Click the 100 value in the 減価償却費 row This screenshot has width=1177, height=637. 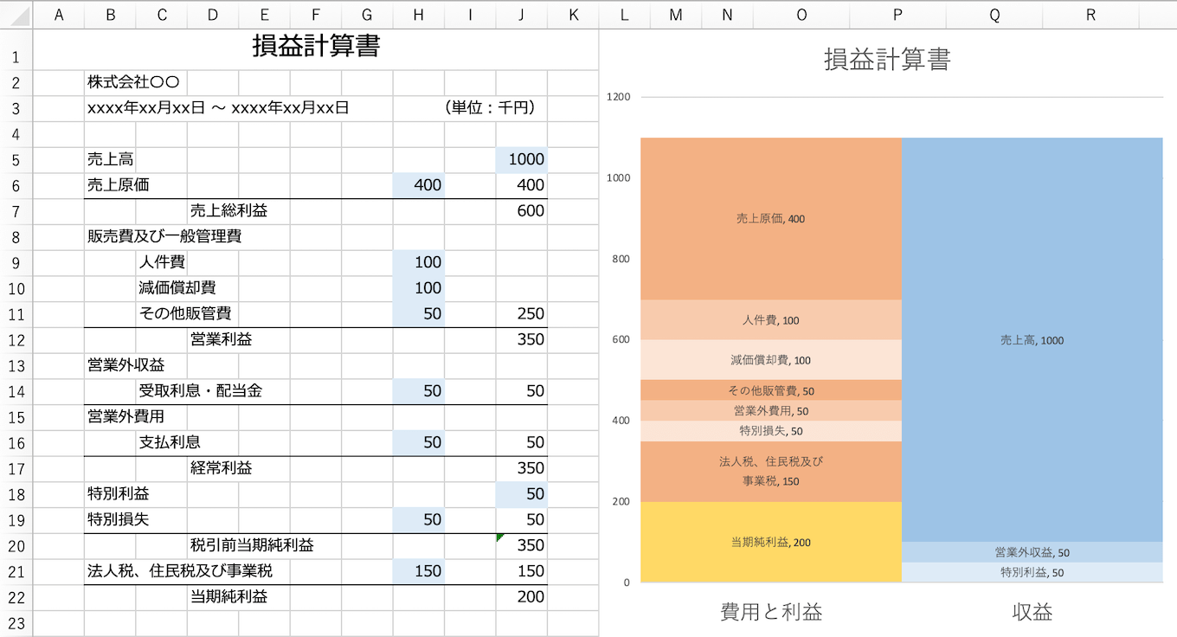(x=419, y=288)
